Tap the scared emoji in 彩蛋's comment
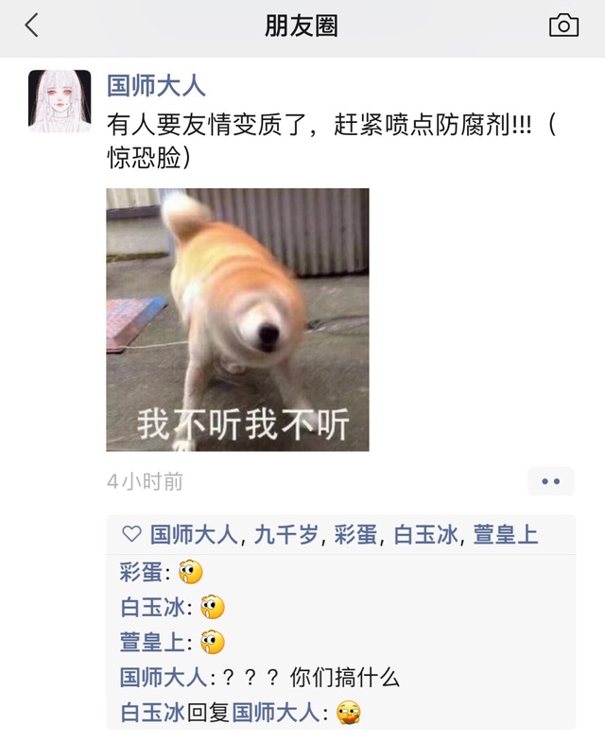This screenshot has width=605, height=742. tap(190, 572)
